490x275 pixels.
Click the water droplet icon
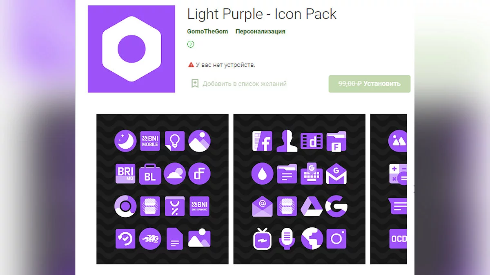pos(262,174)
